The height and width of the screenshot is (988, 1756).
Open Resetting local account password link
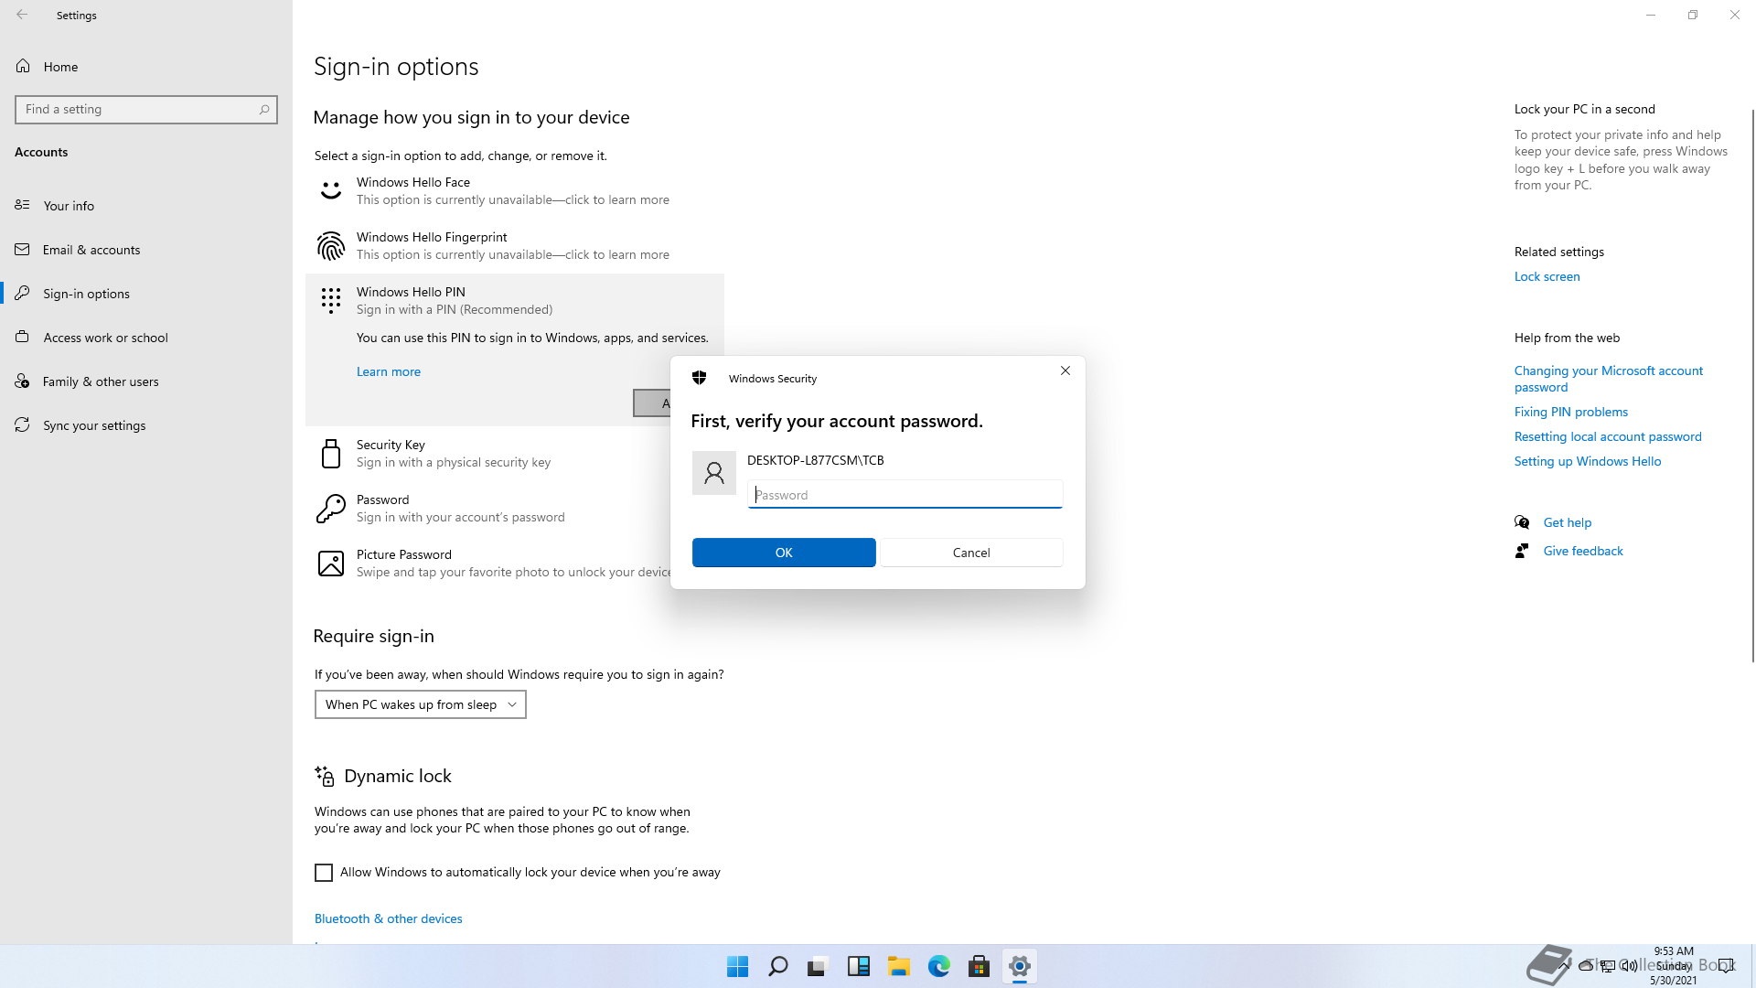click(1608, 436)
